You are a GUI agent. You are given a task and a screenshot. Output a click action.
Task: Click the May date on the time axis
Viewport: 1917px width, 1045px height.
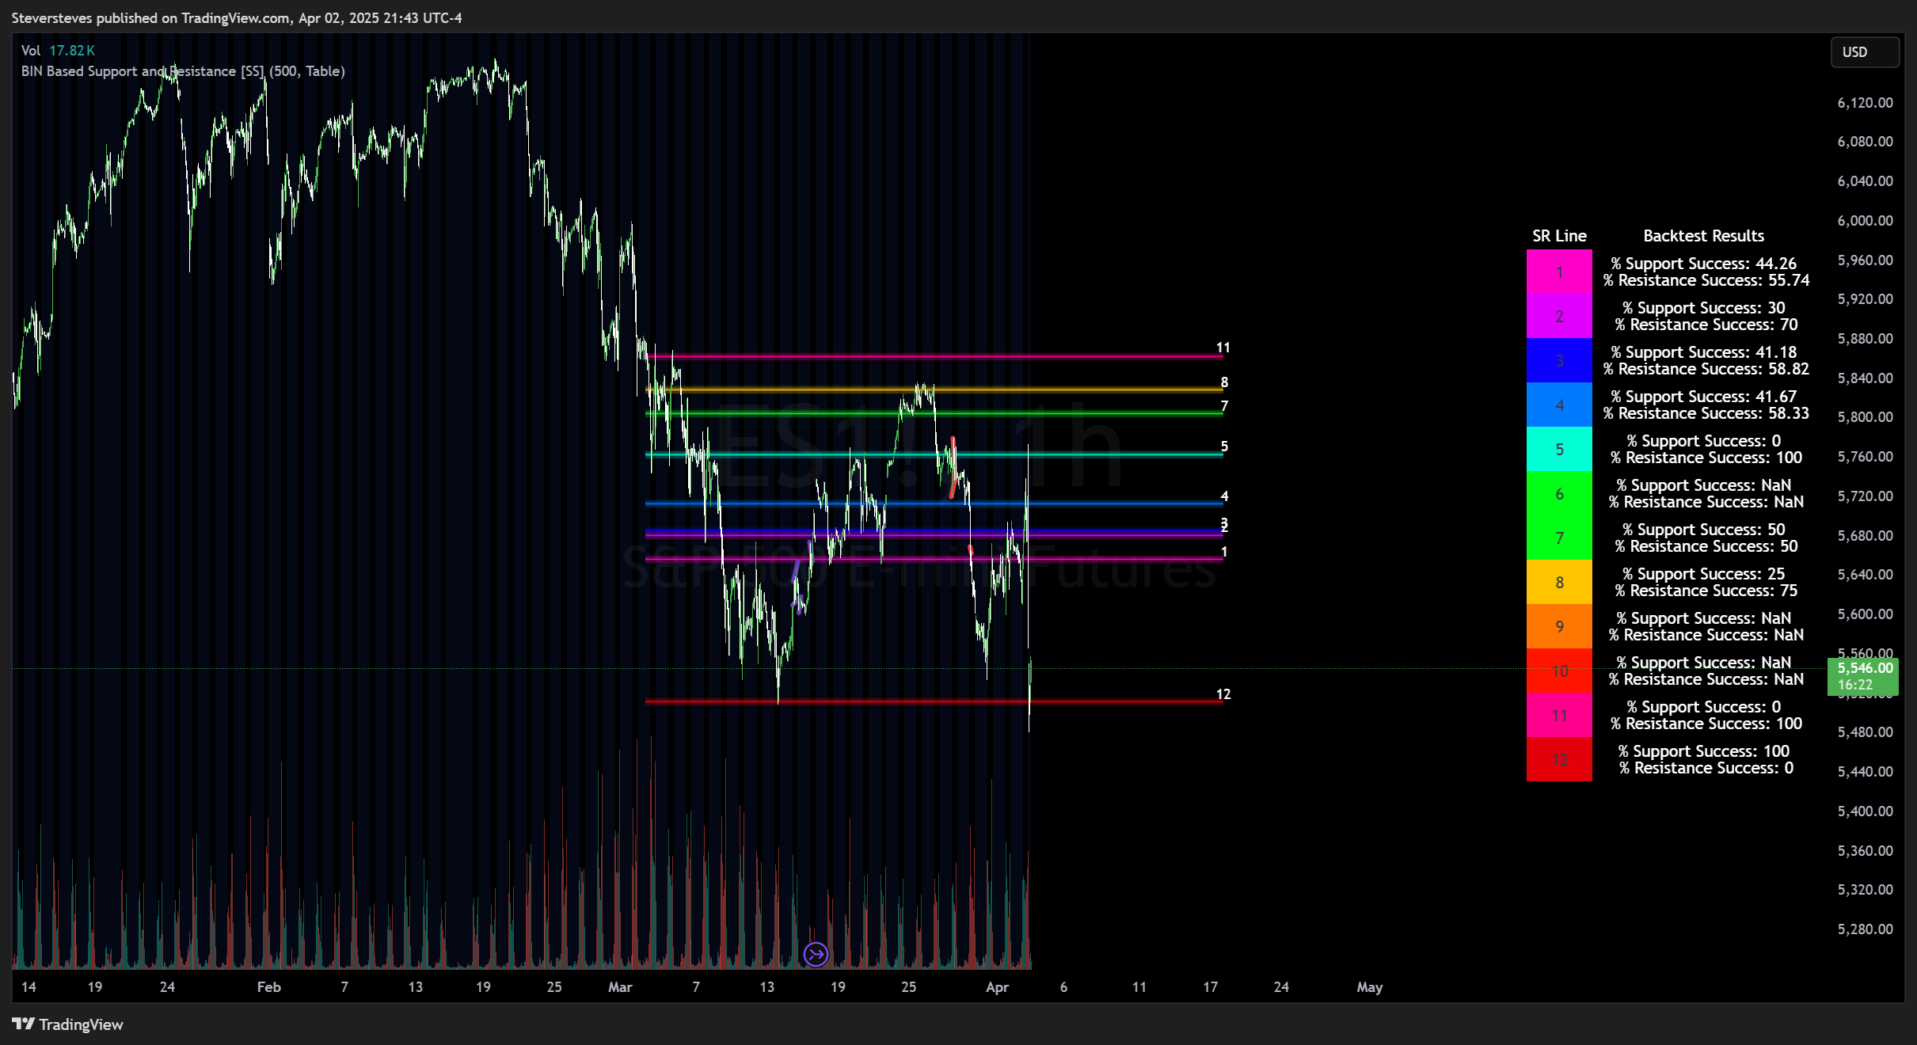point(1369,987)
